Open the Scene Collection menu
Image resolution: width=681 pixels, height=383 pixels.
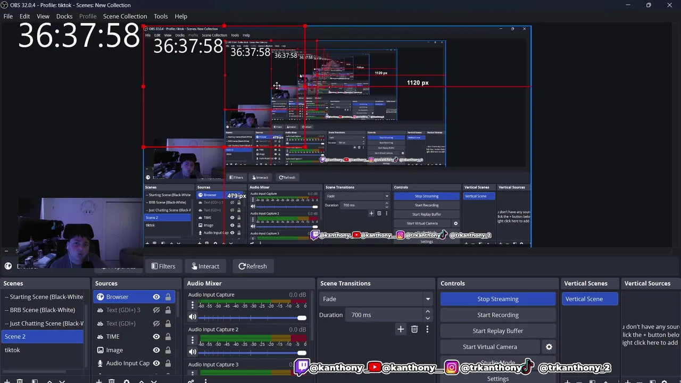click(x=125, y=16)
